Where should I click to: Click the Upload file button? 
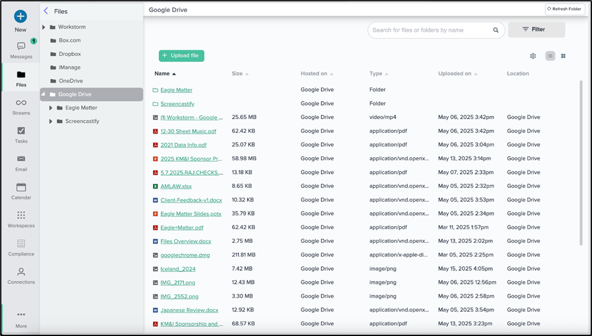[x=181, y=56]
